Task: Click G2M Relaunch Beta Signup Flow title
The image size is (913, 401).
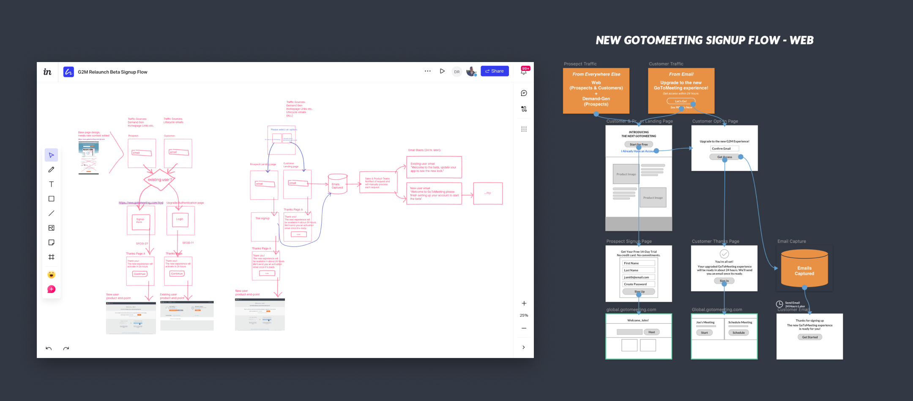Action: tap(112, 72)
